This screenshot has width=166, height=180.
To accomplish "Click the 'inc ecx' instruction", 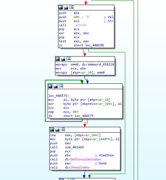I will 59,108.
